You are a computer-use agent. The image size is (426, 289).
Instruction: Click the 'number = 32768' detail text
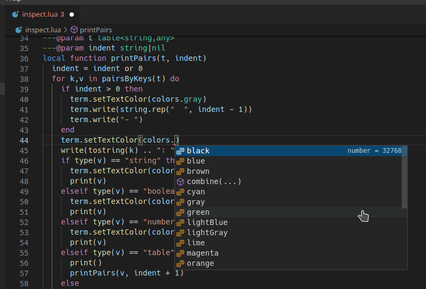(x=374, y=151)
